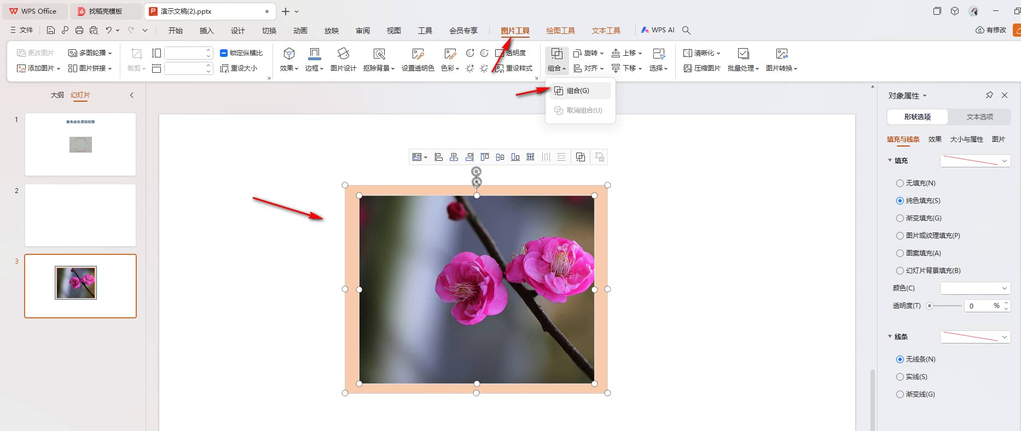Click the Save icon in quick access bar
The width and height of the screenshot is (1021, 431).
[51, 31]
